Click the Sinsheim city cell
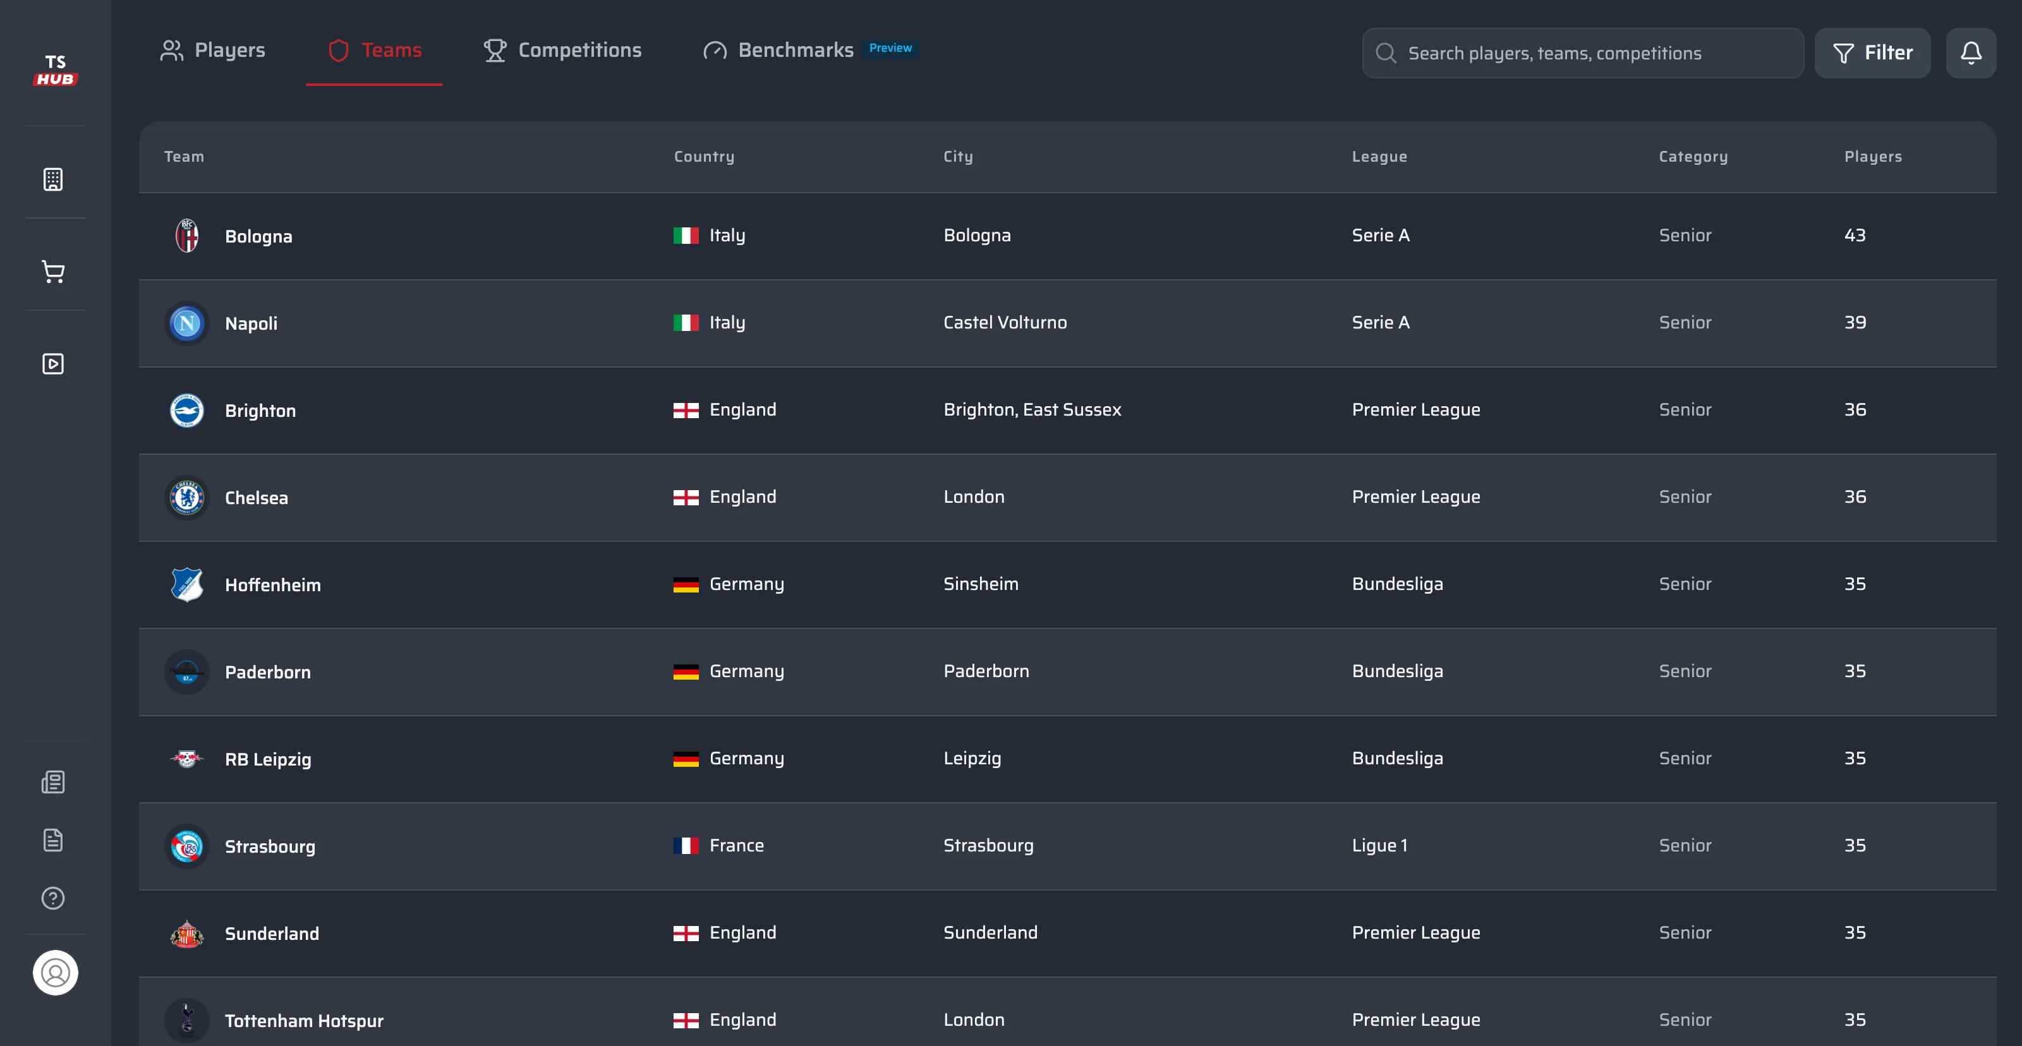The height and width of the screenshot is (1046, 2022). pos(981,583)
